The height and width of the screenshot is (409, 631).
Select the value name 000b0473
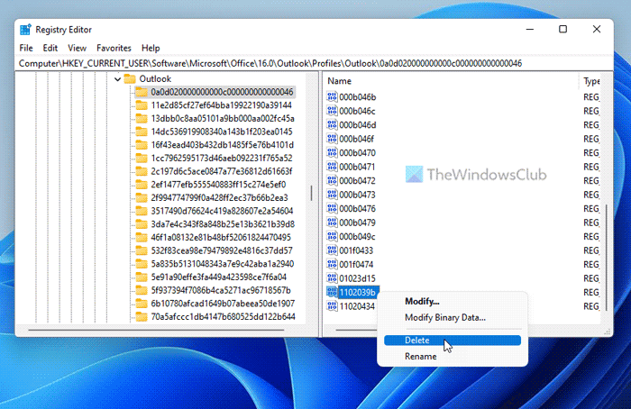357,195
